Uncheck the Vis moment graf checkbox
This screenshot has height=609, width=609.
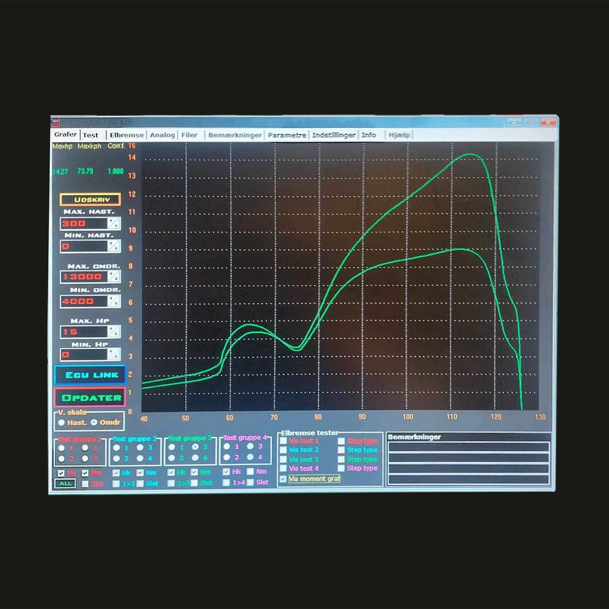point(283,479)
